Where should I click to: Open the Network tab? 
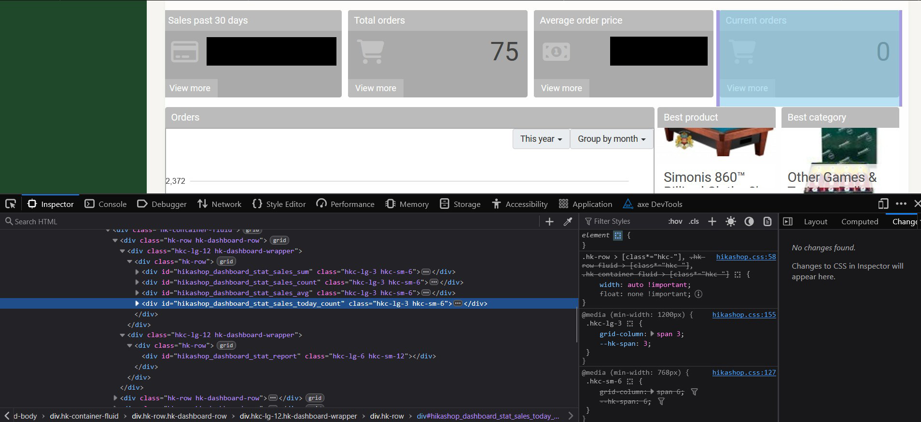coord(220,204)
